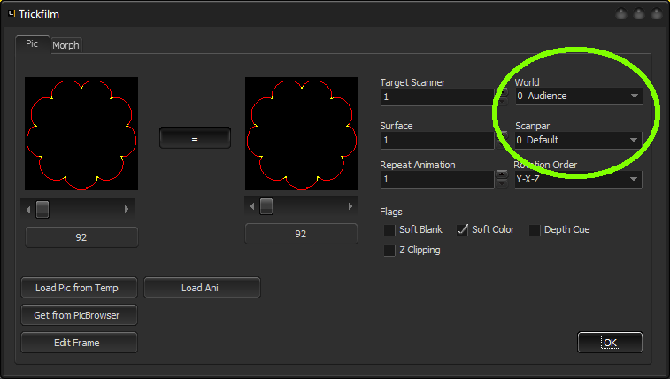The width and height of the screenshot is (670, 379).
Task: Open the World dropdown showing Audience
Action: pyautogui.click(x=579, y=96)
